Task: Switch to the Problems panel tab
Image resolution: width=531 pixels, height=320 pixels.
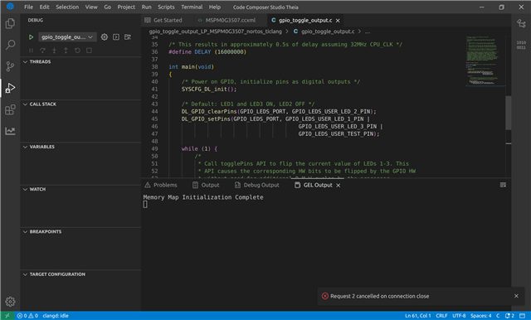Action: 161,185
